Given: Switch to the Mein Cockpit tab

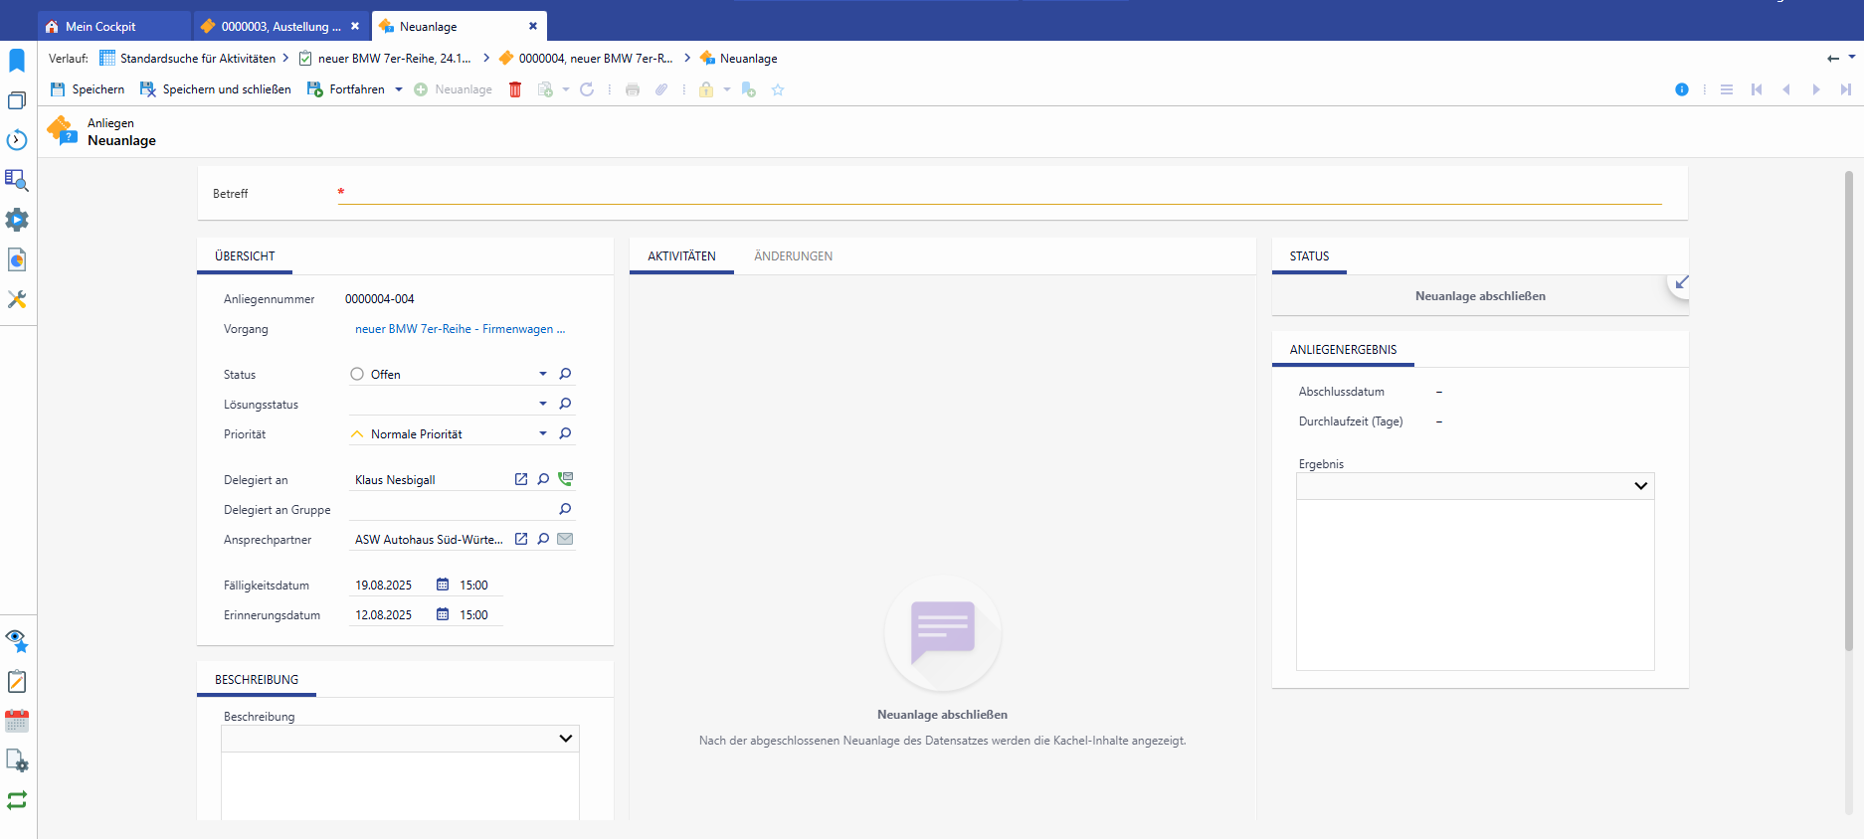Looking at the screenshot, I should (100, 27).
